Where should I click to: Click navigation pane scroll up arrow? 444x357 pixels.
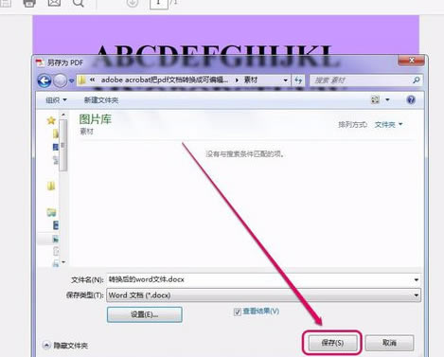coord(63,115)
